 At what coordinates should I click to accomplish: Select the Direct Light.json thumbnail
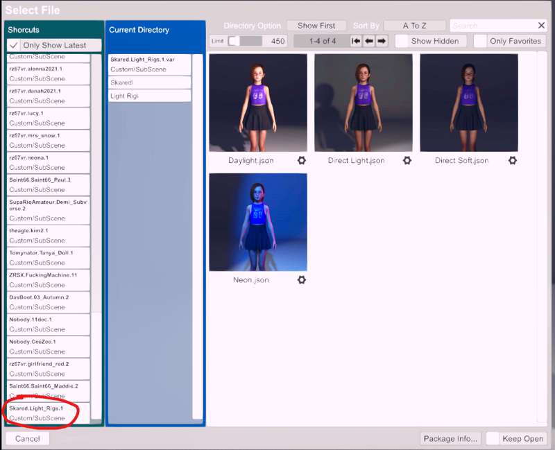[x=364, y=103]
